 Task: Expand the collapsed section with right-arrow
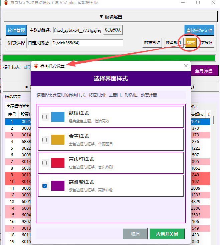point(27,87)
